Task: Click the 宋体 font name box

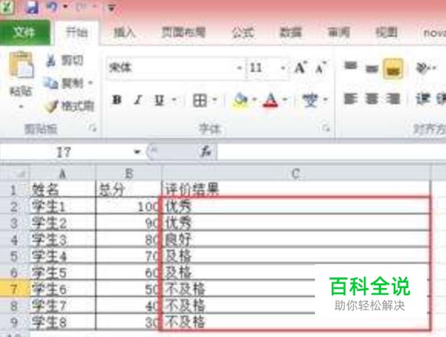Action: (x=172, y=67)
